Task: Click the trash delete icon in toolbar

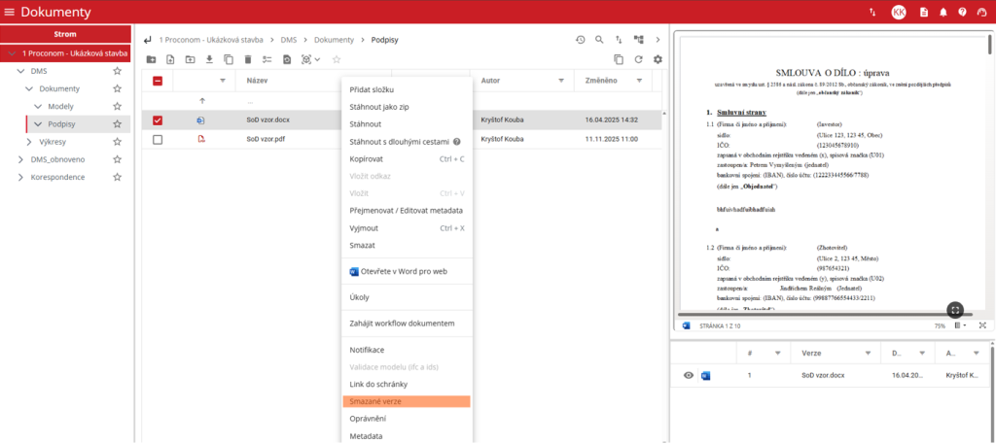Action: (247, 59)
